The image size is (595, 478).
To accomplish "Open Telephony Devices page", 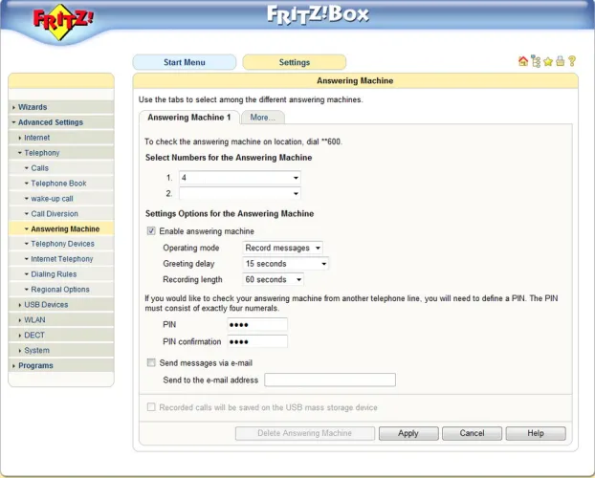I will (61, 244).
